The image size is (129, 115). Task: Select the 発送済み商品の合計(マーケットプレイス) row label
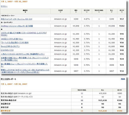[17, 97]
